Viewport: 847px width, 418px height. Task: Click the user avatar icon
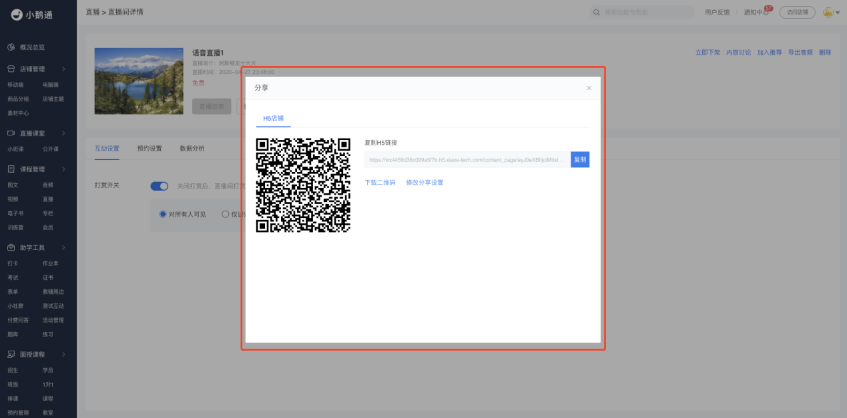pyautogui.click(x=828, y=12)
